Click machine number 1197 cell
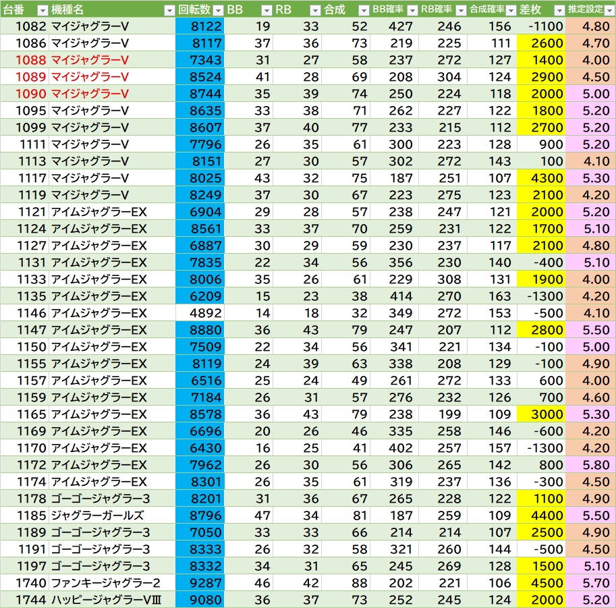The width and height of the screenshot is (616, 608). click(x=25, y=566)
